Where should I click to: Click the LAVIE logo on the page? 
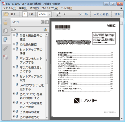pyautogui.click(x=85, y=100)
